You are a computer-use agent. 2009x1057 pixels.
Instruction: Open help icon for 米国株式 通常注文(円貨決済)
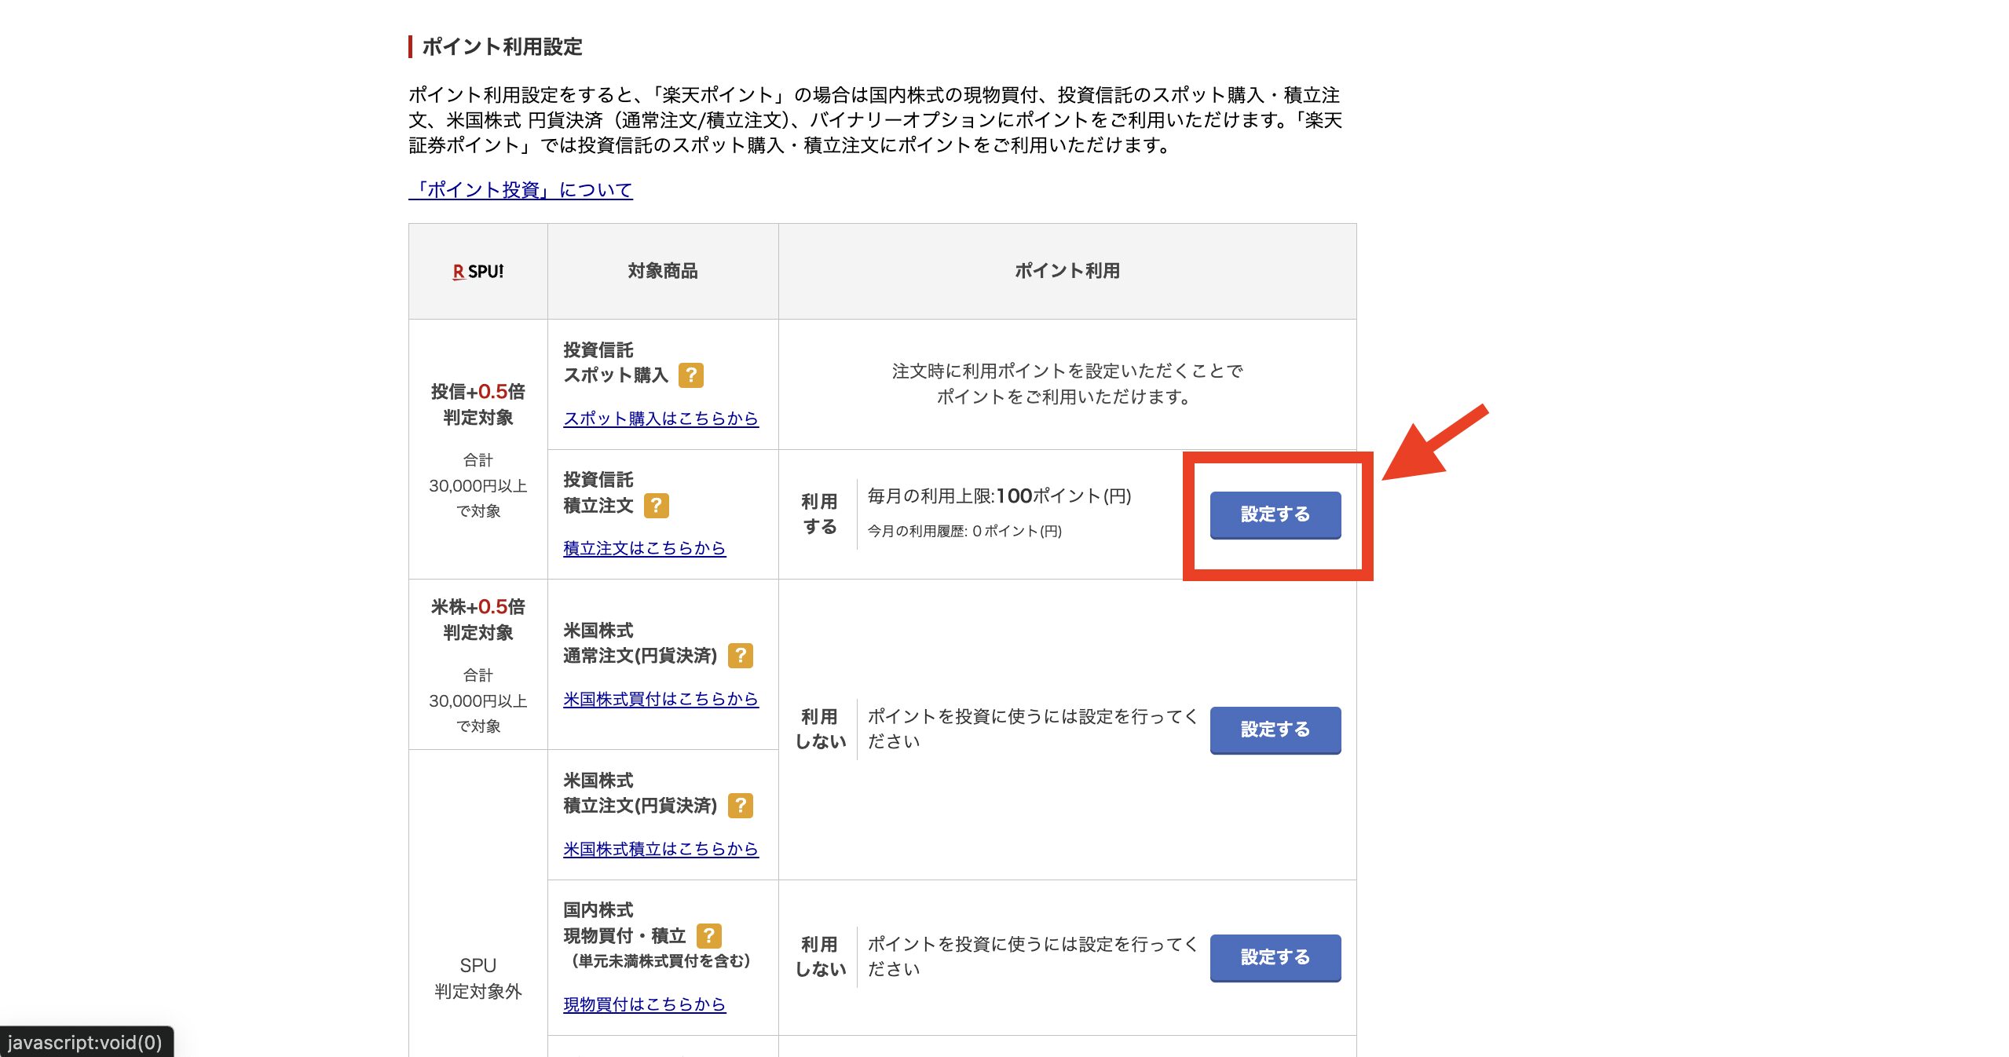[740, 655]
